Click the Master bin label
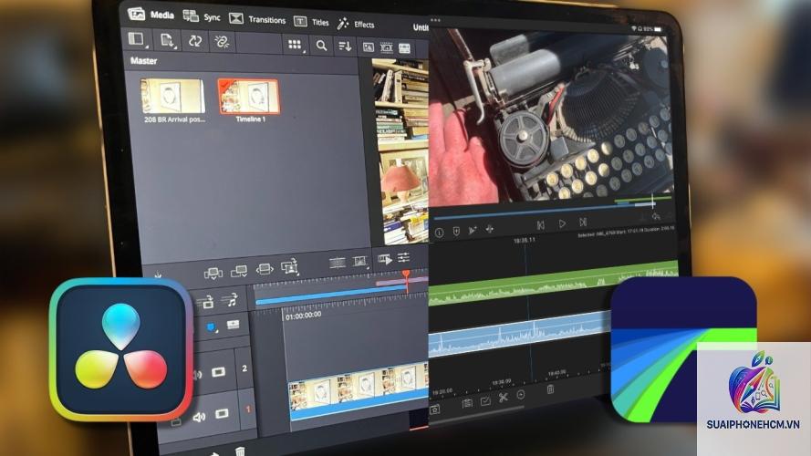This screenshot has width=811, height=456. pyautogui.click(x=143, y=61)
